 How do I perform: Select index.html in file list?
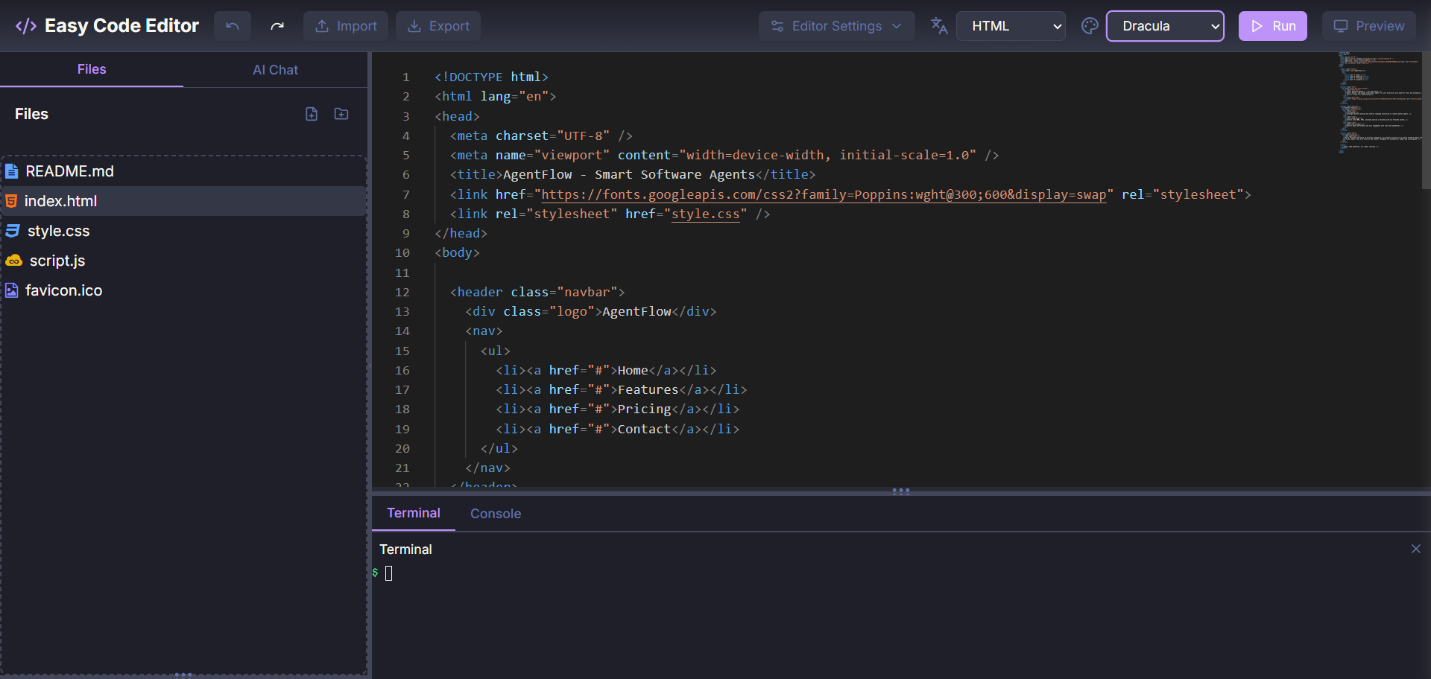[x=183, y=201]
